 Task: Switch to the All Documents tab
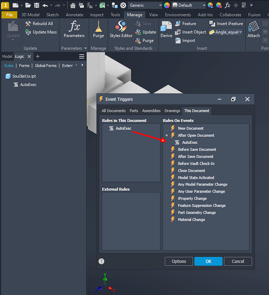pyautogui.click(x=114, y=111)
